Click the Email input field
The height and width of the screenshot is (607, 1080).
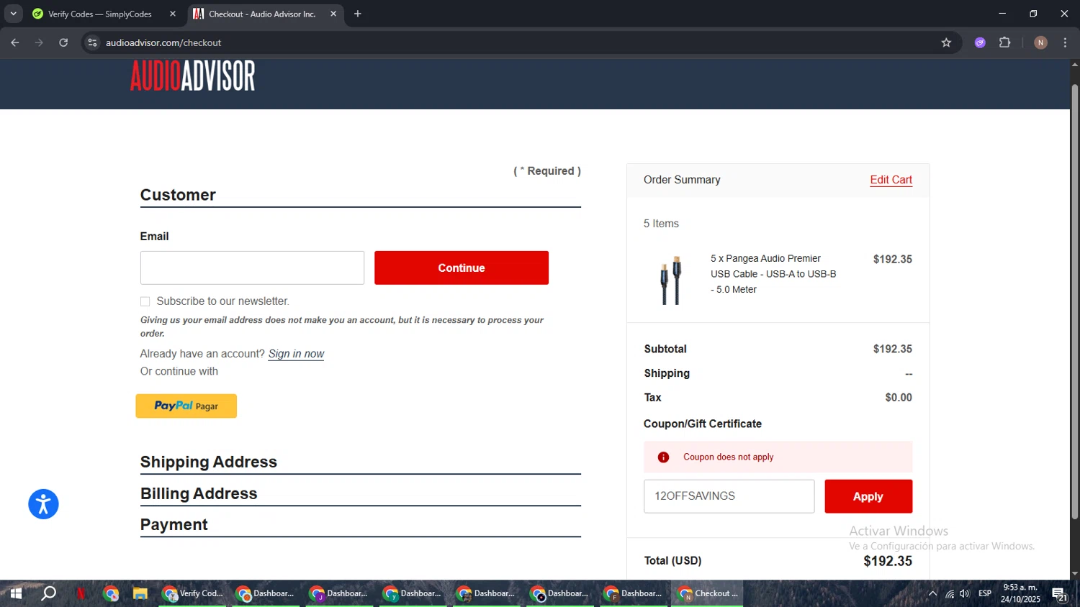pyautogui.click(x=252, y=268)
